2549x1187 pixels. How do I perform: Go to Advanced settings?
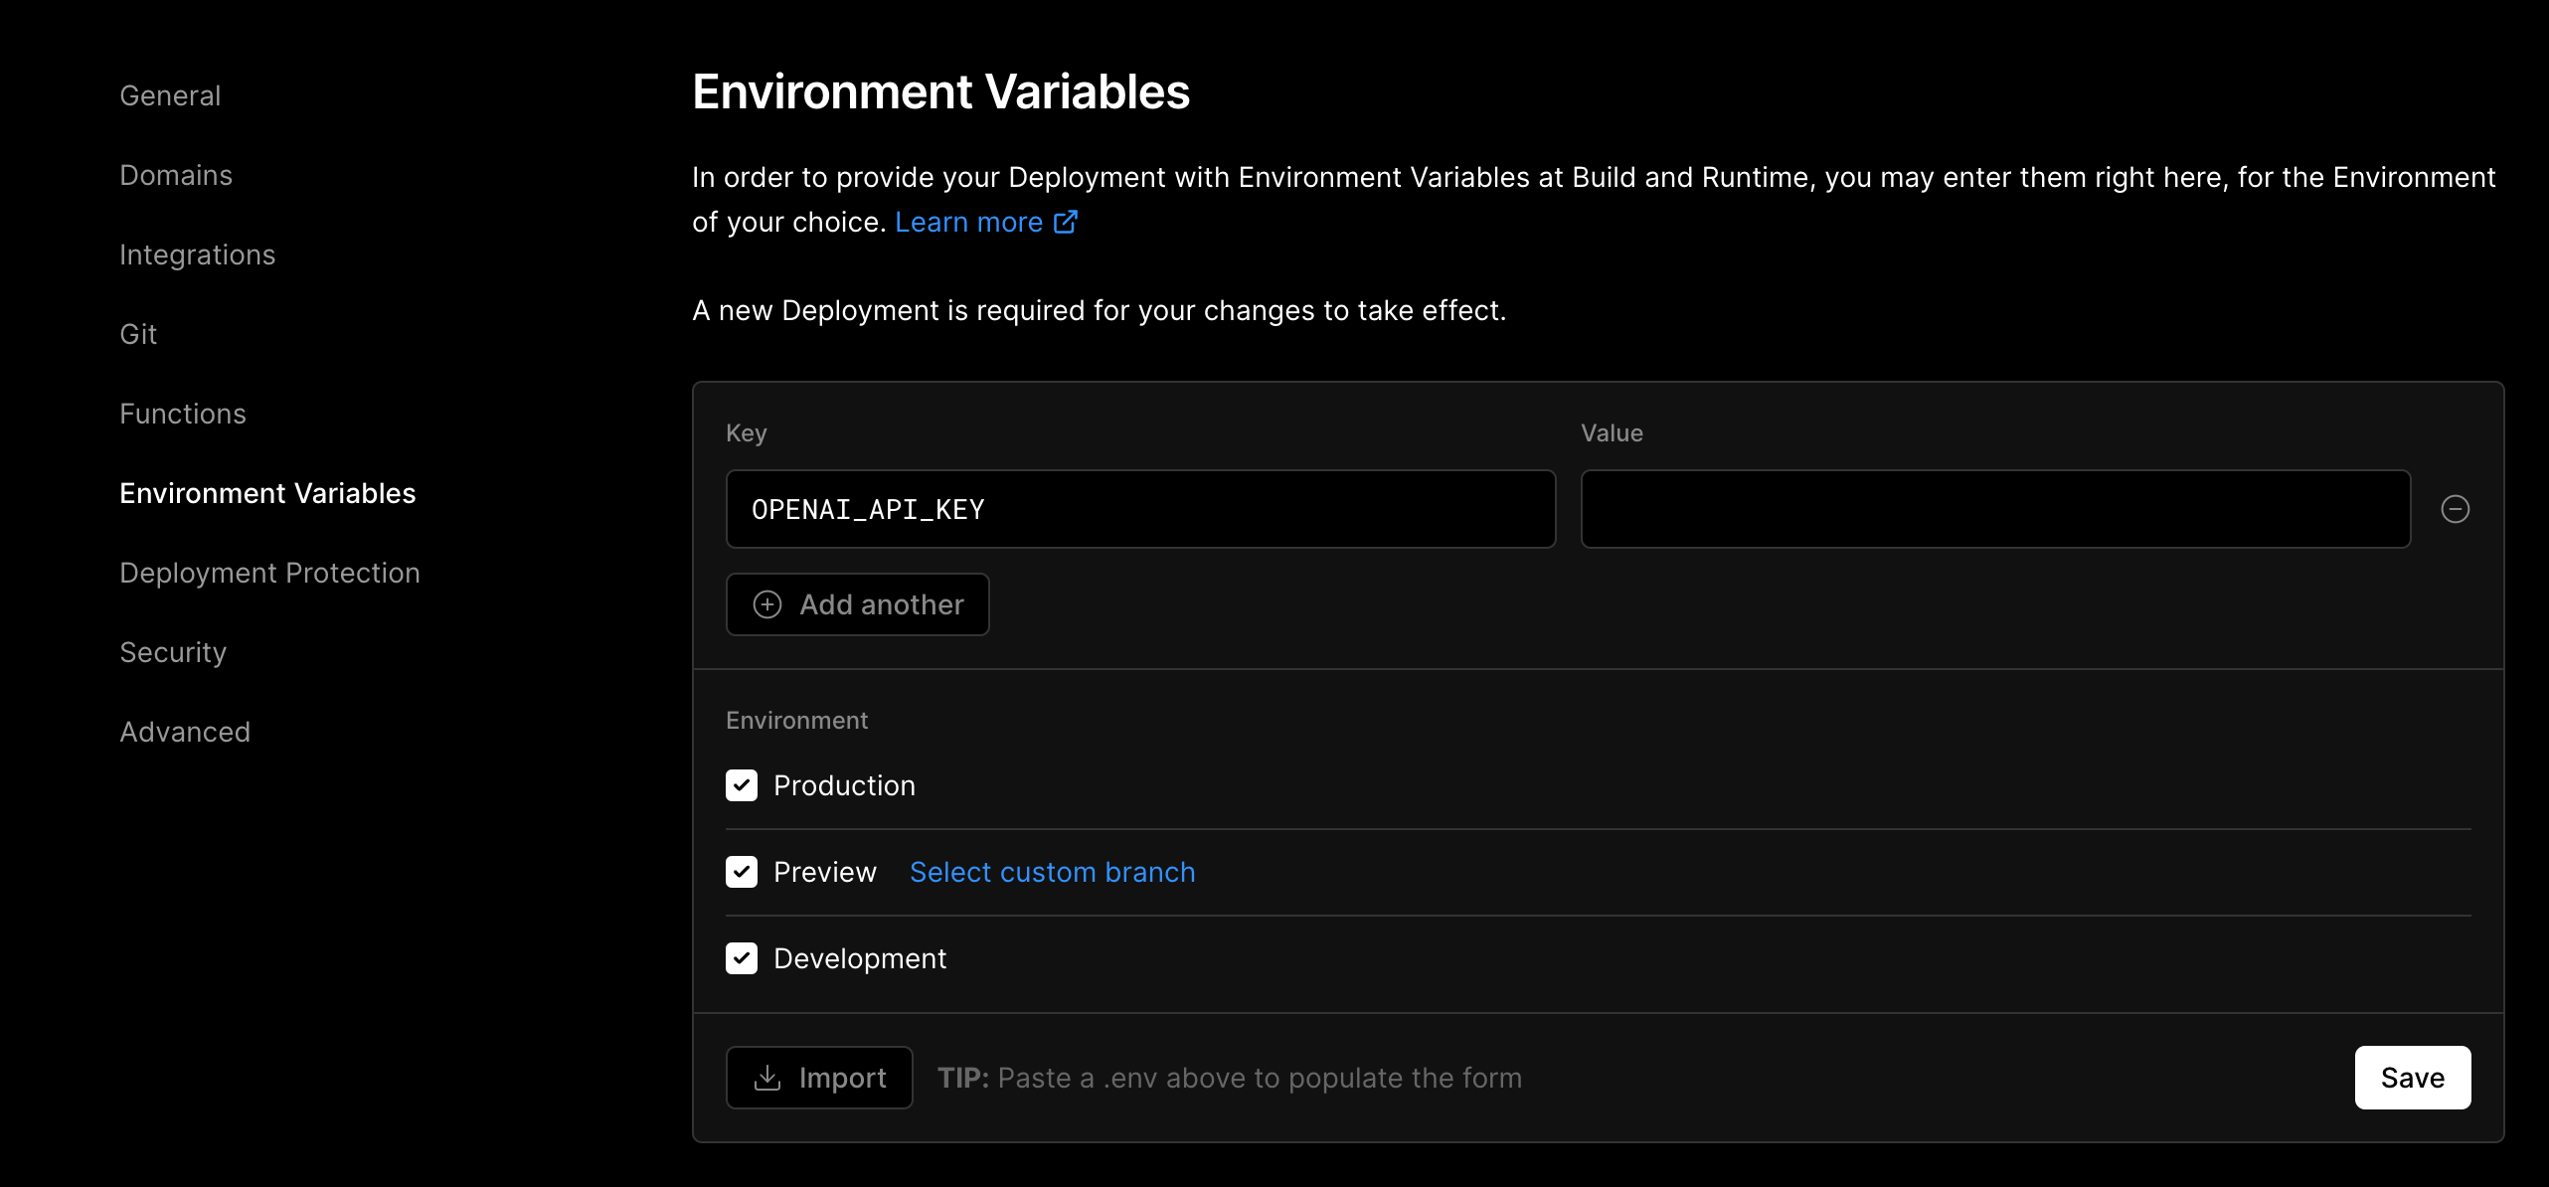tap(185, 732)
